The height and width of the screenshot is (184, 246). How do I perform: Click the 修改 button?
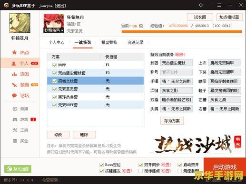coord(58,135)
